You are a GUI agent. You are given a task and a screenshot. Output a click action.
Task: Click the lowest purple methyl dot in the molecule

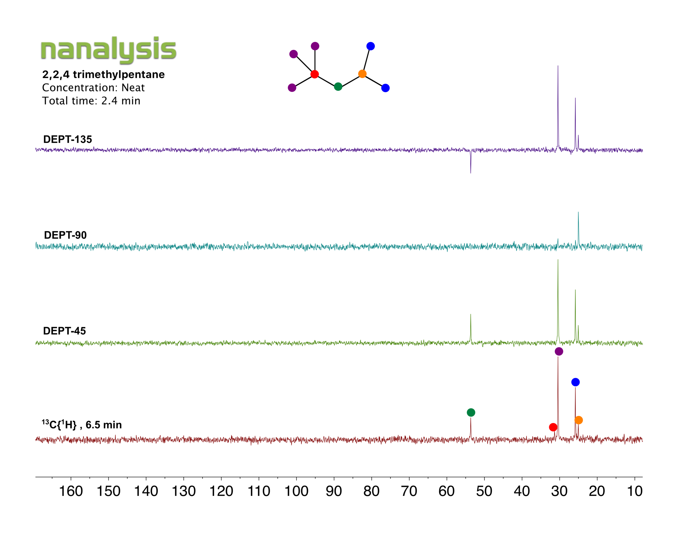(292, 88)
